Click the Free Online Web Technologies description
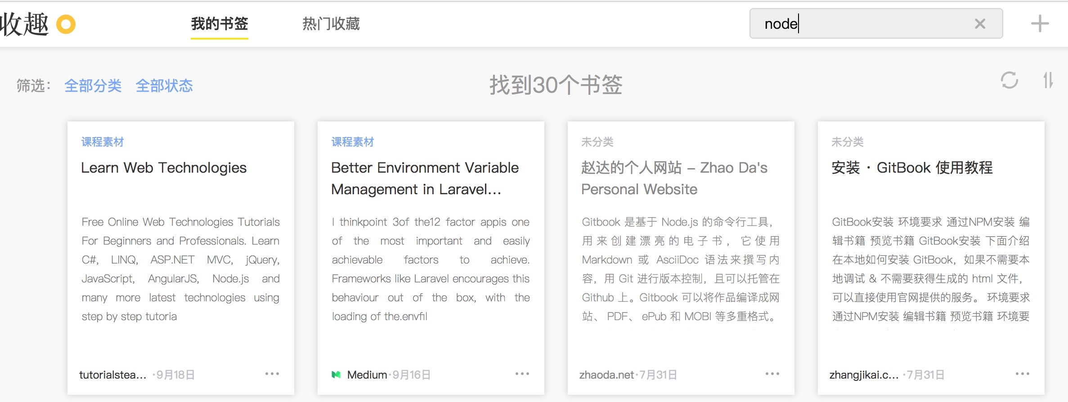This screenshot has height=402, width=1068. coord(180,269)
